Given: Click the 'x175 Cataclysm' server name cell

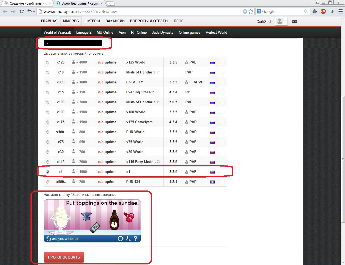Looking at the screenshot, I should tap(144, 122).
